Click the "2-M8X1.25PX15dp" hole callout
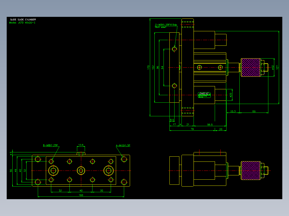 click(166, 25)
